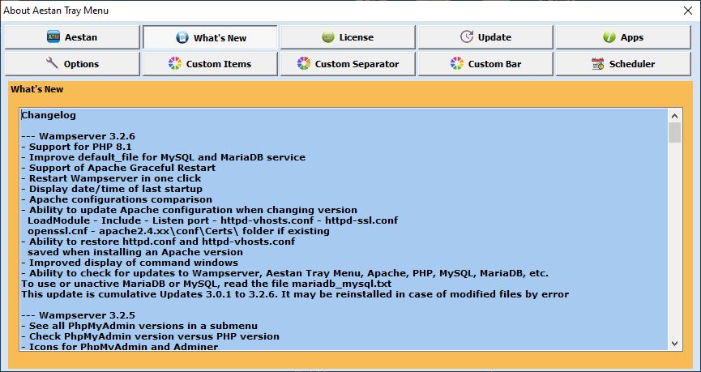Click the "Support for PHP 8.1" line
This screenshot has height=372, width=701.
[76, 147]
